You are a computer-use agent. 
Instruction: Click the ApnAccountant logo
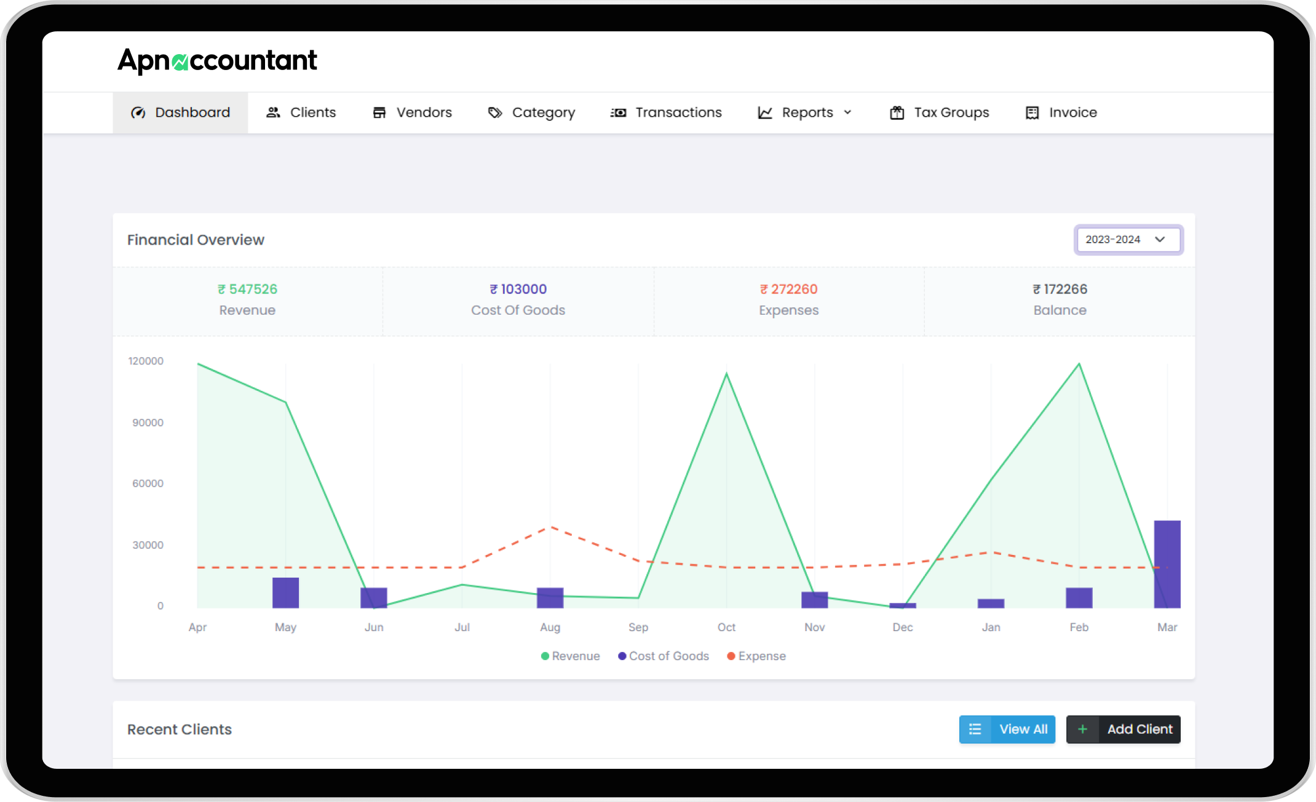tap(217, 61)
